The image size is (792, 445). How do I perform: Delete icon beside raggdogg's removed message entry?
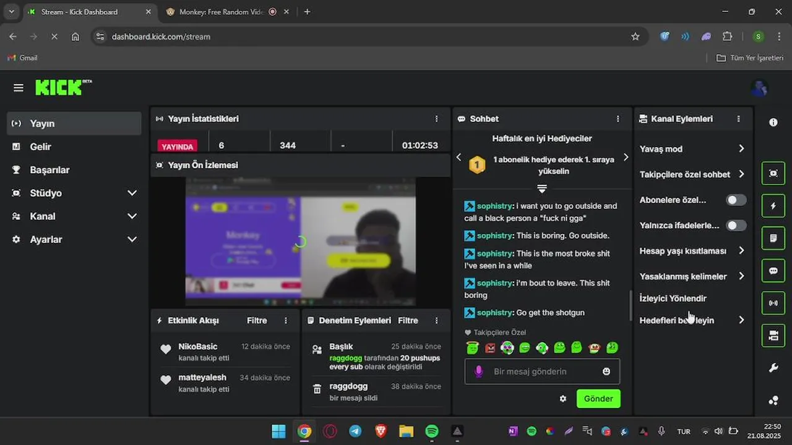point(317,389)
